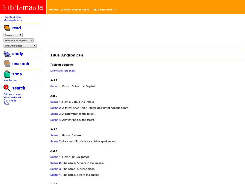Open Scene 3 lonely part of forest
The width and height of the screenshot is (245, 184).
56,114
